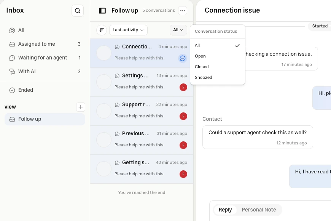Image resolution: width=331 pixels, height=221 pixels.
Task: Click the 'Started' date pill
Action: (319, 26)
